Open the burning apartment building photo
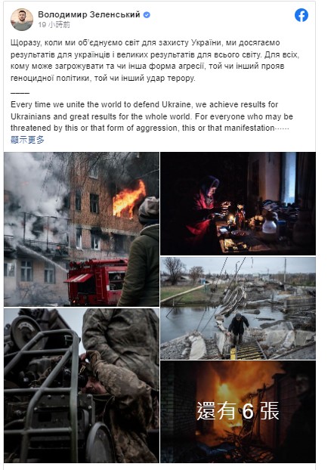The image size is (334, 470). 82,229
